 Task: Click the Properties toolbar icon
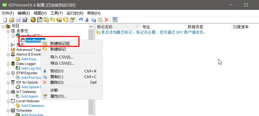pyautogui.click(x=72, y=20)
